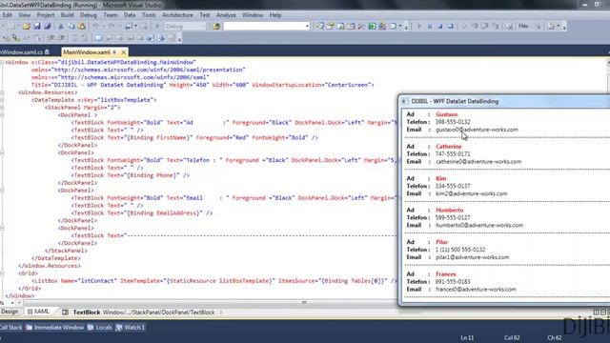The image size is (610, 343).
Task: Open the Debug menu
Action: pos(89,15)
